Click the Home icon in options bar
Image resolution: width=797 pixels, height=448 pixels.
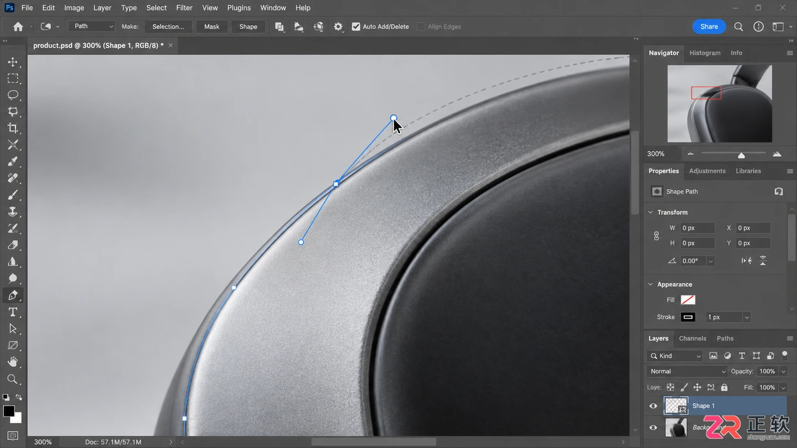tap(18, 27)
